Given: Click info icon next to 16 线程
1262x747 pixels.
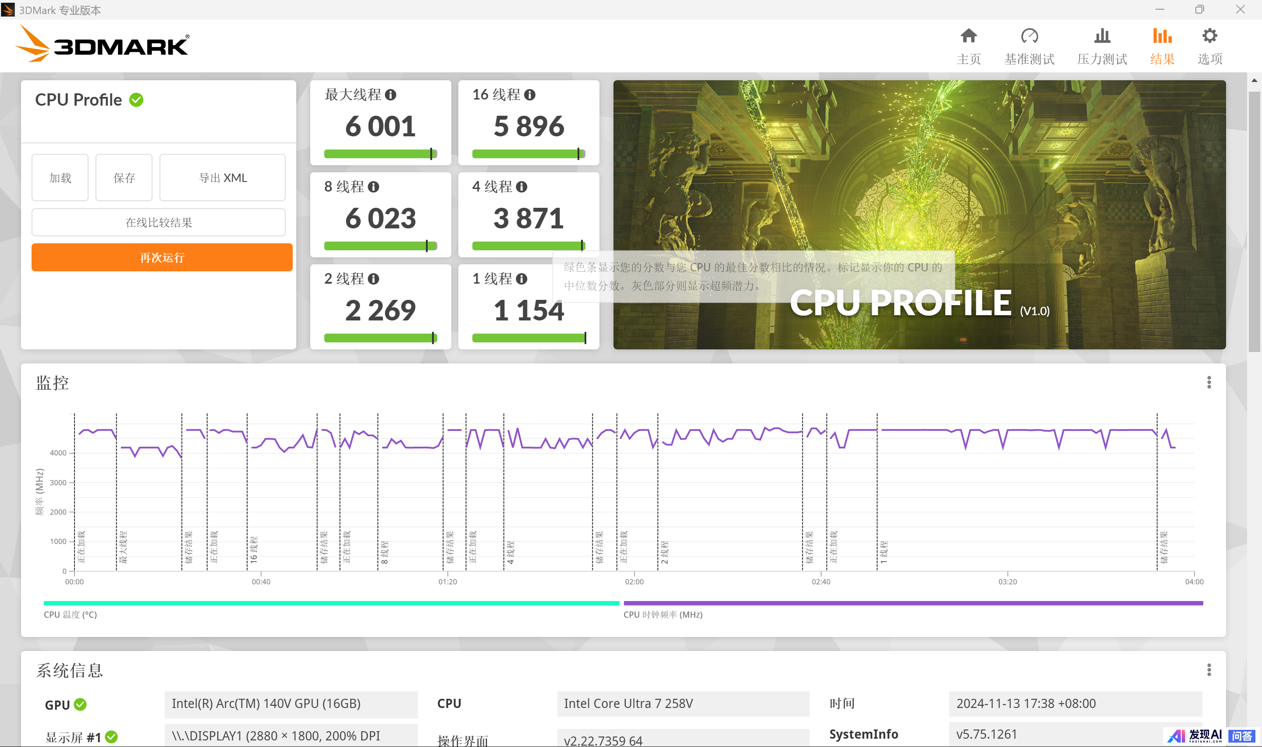Looking at the screenshot, I should pos(530,95).
